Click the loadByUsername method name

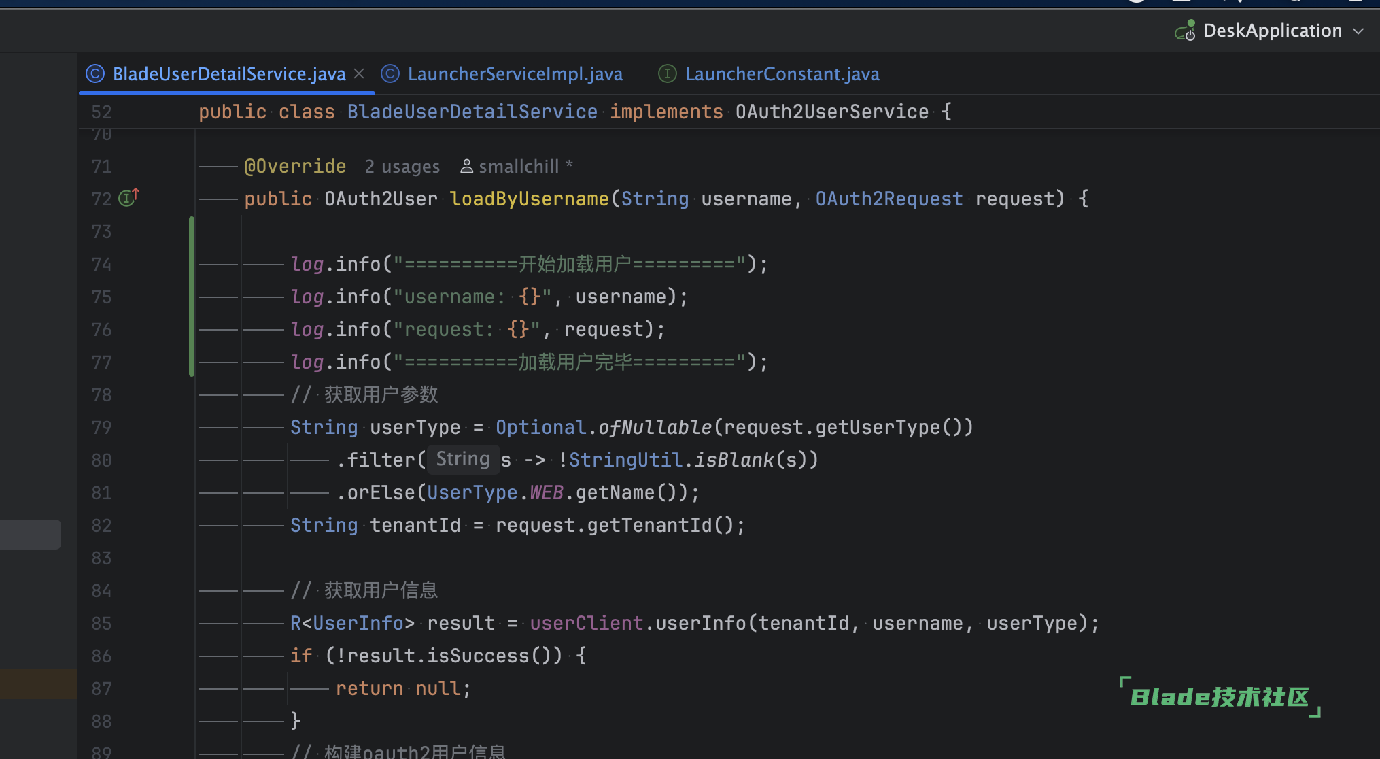coord(530,199)
